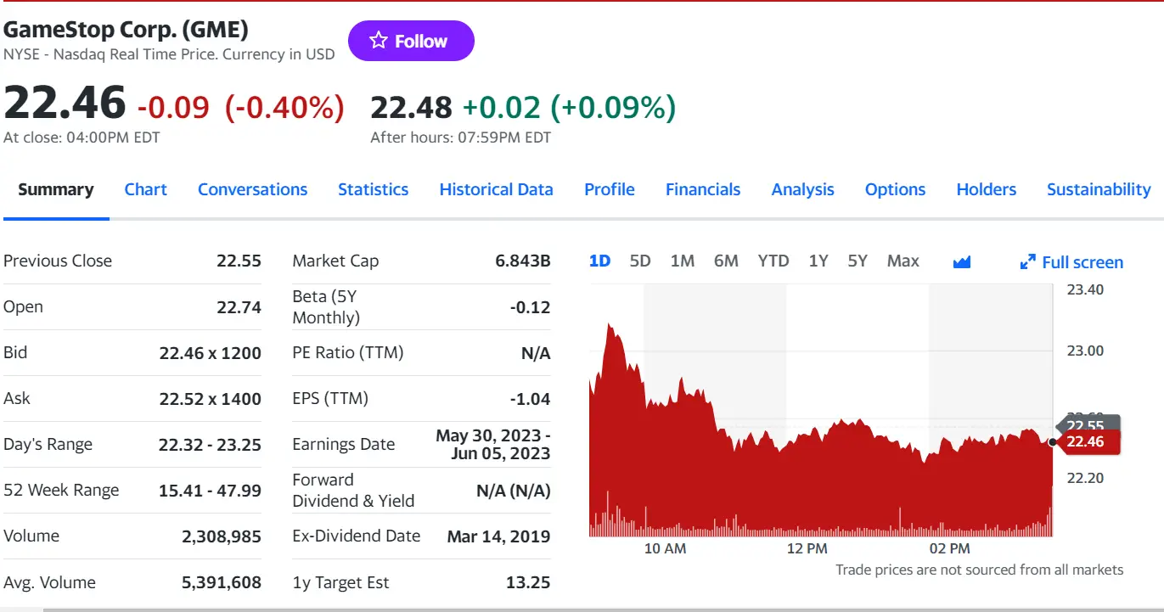
Task: View Historical Data
Action: [496, 189]
